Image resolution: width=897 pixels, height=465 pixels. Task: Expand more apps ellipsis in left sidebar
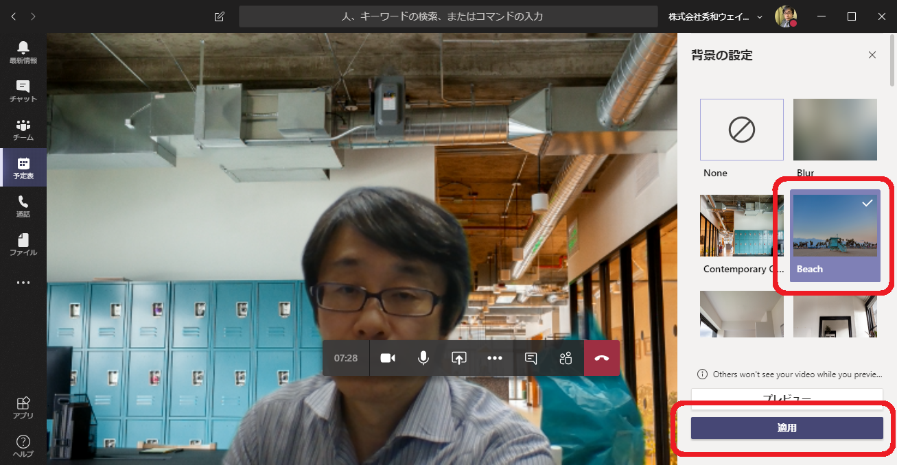click(23, 283)
